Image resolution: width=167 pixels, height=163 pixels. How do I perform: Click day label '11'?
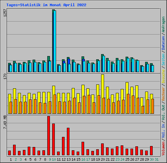click(59, 159)
